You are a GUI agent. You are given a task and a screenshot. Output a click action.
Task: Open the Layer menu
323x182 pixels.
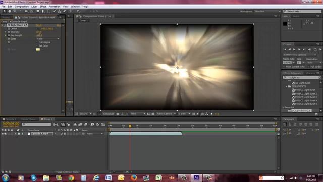(34, 7)
